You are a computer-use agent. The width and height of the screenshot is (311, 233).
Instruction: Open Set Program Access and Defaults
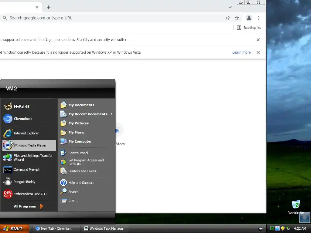(86, 162)
